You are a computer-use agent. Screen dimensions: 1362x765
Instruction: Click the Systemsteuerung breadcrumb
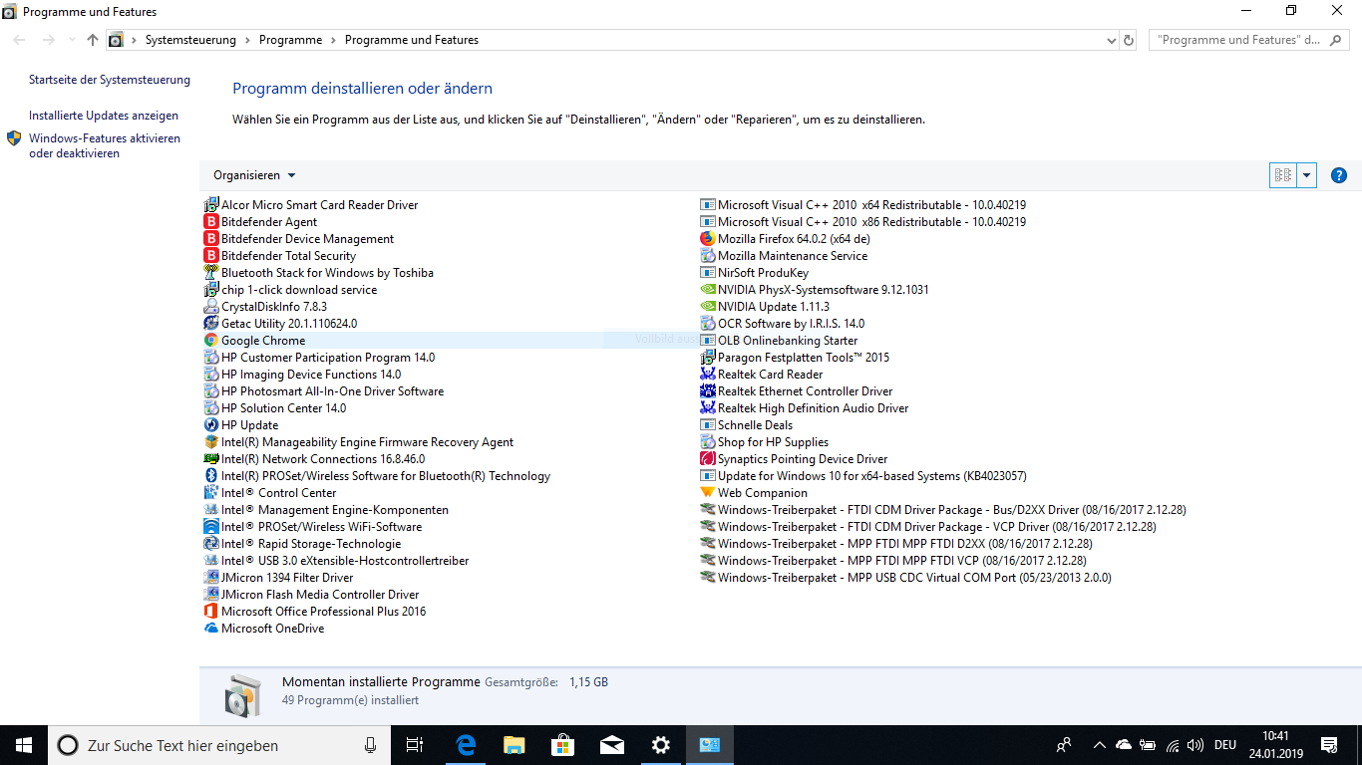pyautogui.click(x=190, y=41)
